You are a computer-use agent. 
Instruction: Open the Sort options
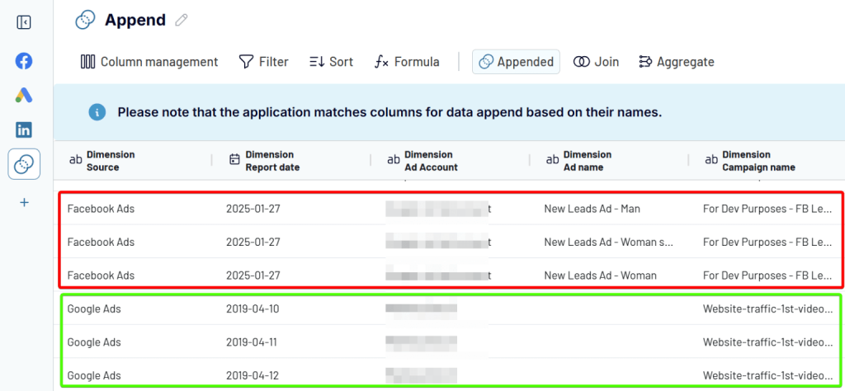(331, 62)
